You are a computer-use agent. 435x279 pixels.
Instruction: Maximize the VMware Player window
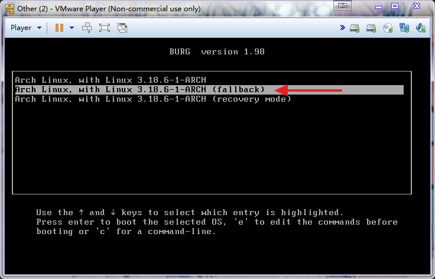click(x=395, y=6)
